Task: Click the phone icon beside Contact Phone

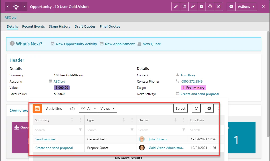Action: tap(178, 81)
